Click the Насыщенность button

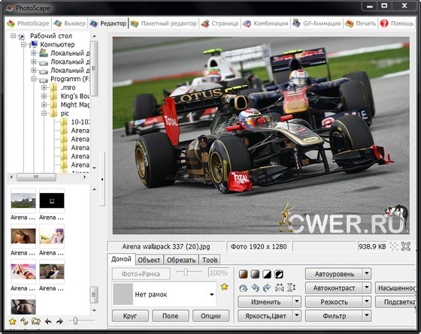click(395, 288)
